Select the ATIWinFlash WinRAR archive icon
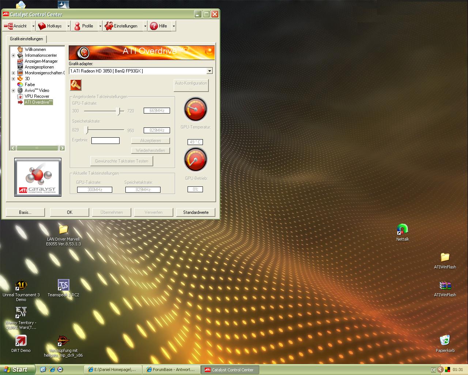Image resolution: width=468 pixels, height=375 pixels. pyautogui.click(x=445, y=285)
